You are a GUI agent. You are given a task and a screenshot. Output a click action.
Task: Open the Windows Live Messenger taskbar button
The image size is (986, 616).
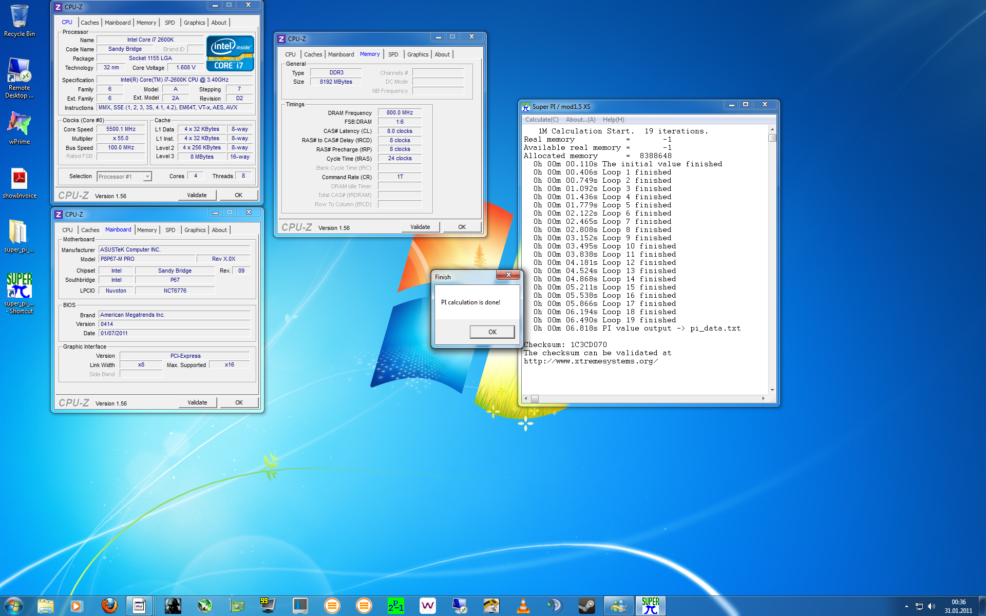[x=618, y=606]
